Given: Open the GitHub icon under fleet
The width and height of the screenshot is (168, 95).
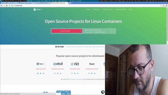Looking at the screenshot, I should click(x=89, y=73).
